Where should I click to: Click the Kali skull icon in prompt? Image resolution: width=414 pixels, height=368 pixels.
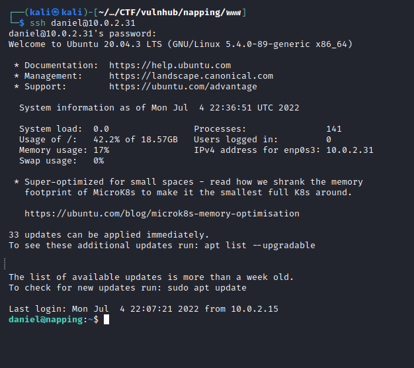55,12
